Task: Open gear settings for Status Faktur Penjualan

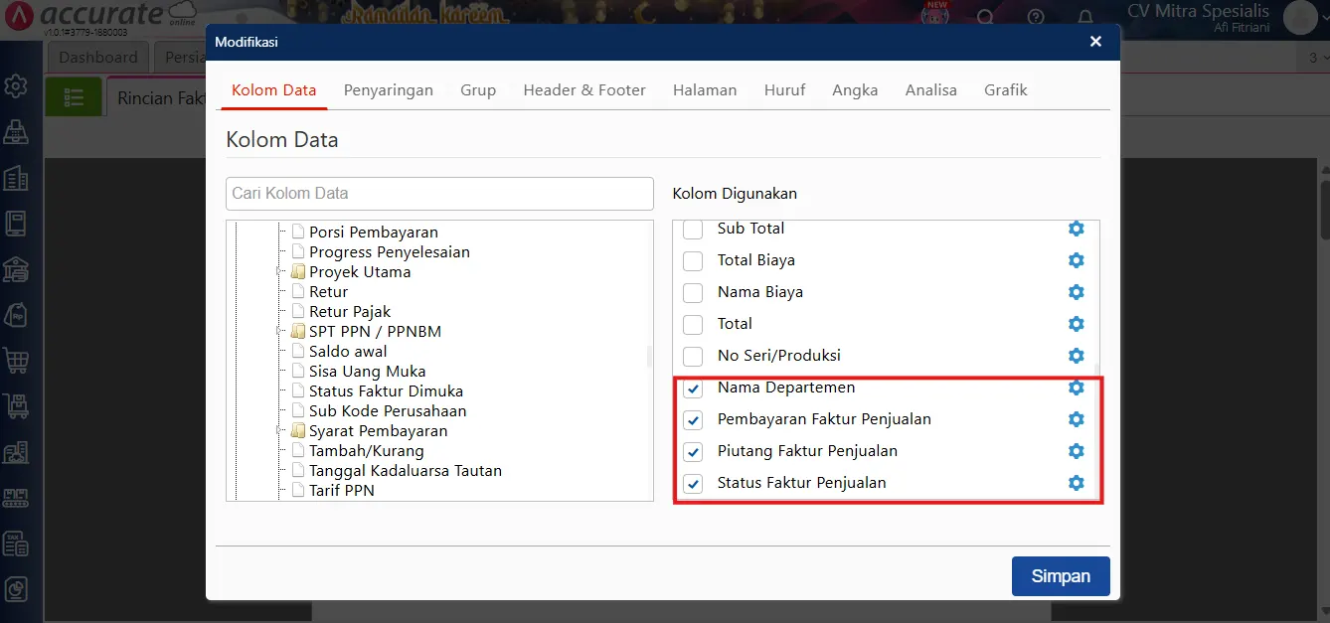Action: click(x=1076, y=483)
